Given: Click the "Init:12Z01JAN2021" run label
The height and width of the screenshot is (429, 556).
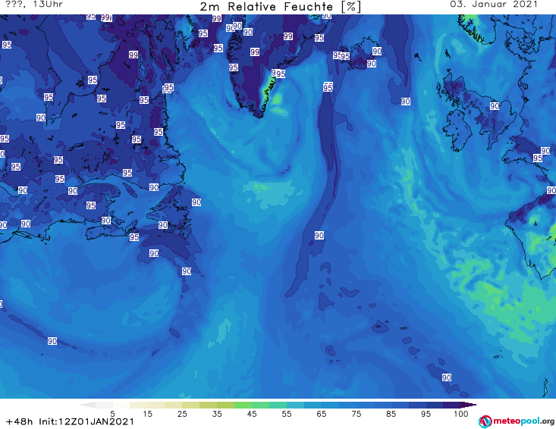Looking at the screenshot, I should click(86, 421).
